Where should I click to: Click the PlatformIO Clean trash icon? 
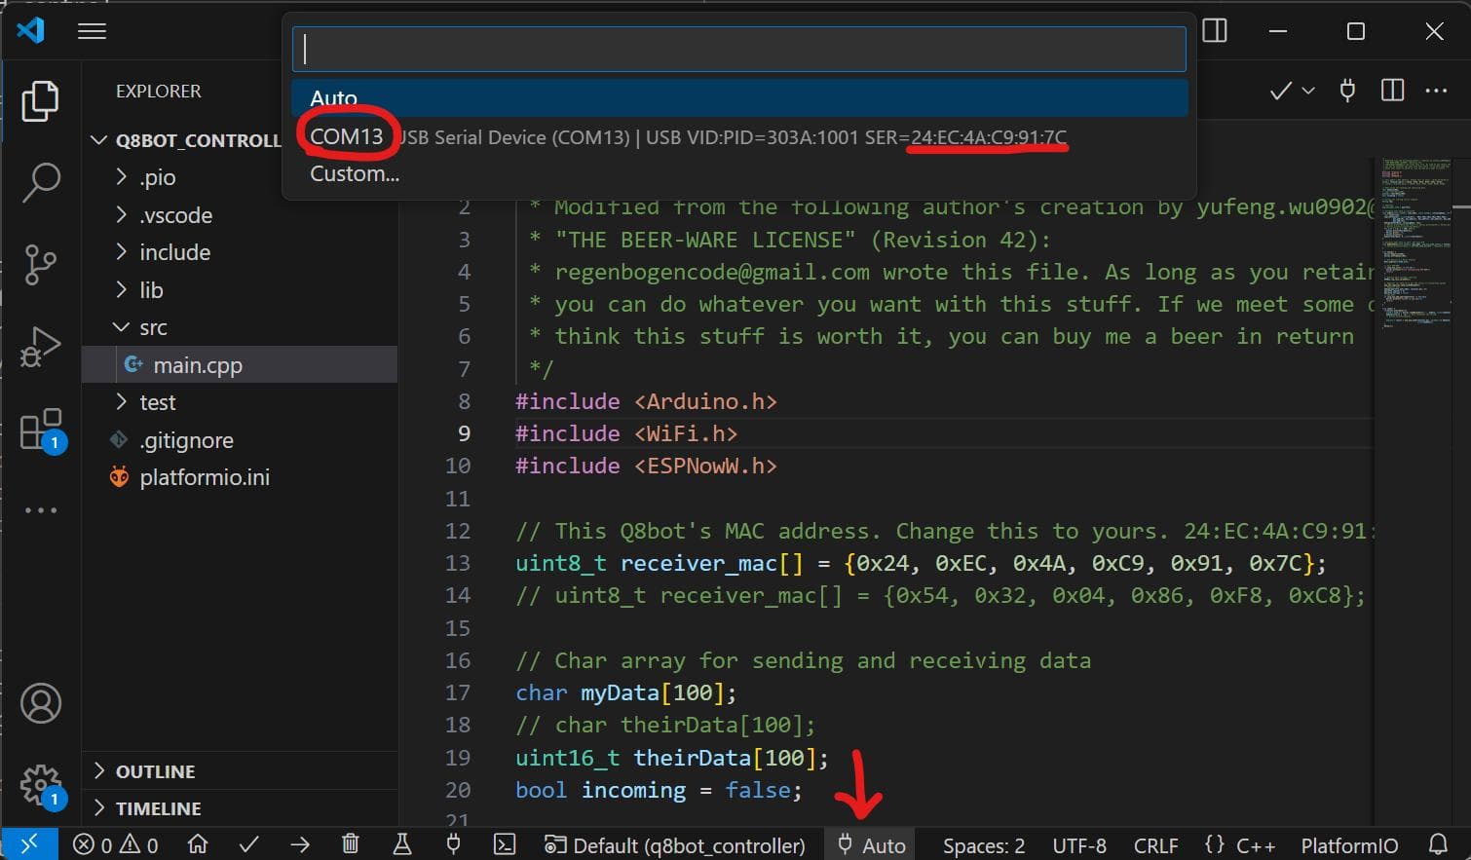point(351,843)
